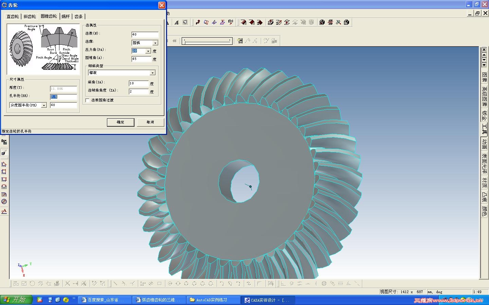Screen dimensions: 489x305
Task: Click the black-red bent arrow toolbar icon
Action: click(x=198, y=22)
